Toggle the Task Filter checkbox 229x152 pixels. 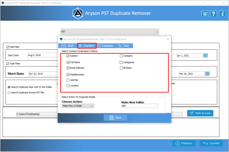point(8,64)
